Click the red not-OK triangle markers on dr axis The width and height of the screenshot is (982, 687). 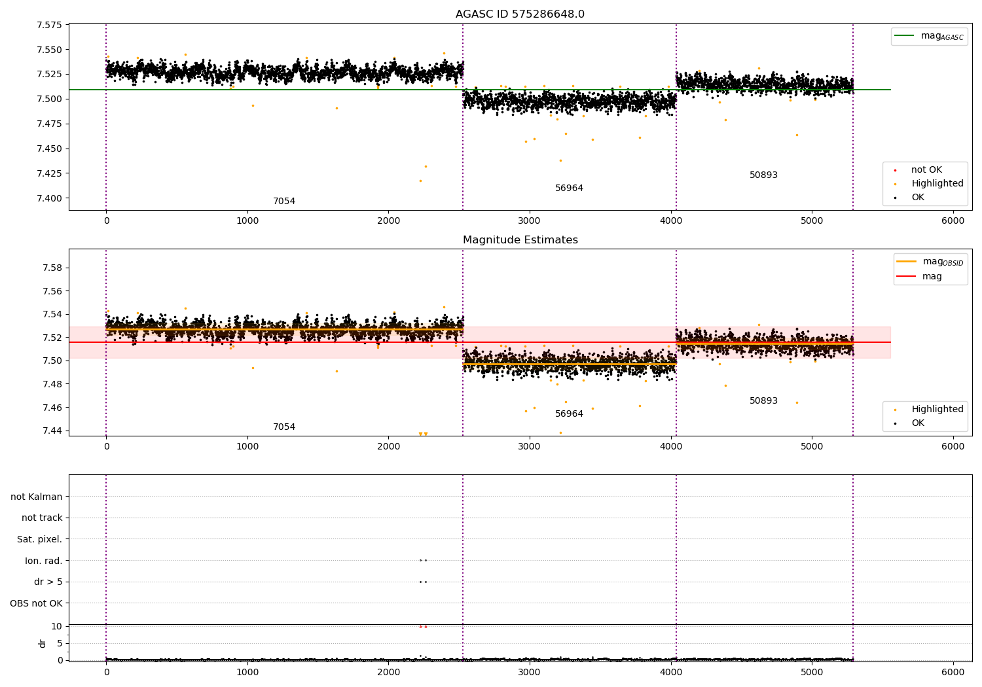[x=423, y=626]
